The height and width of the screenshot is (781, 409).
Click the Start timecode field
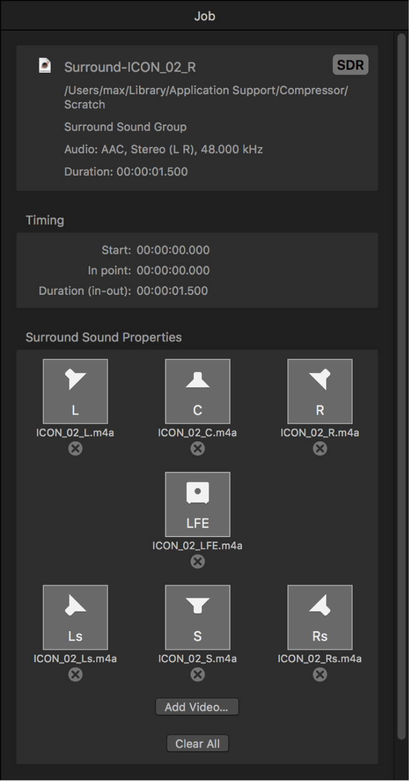173,250
